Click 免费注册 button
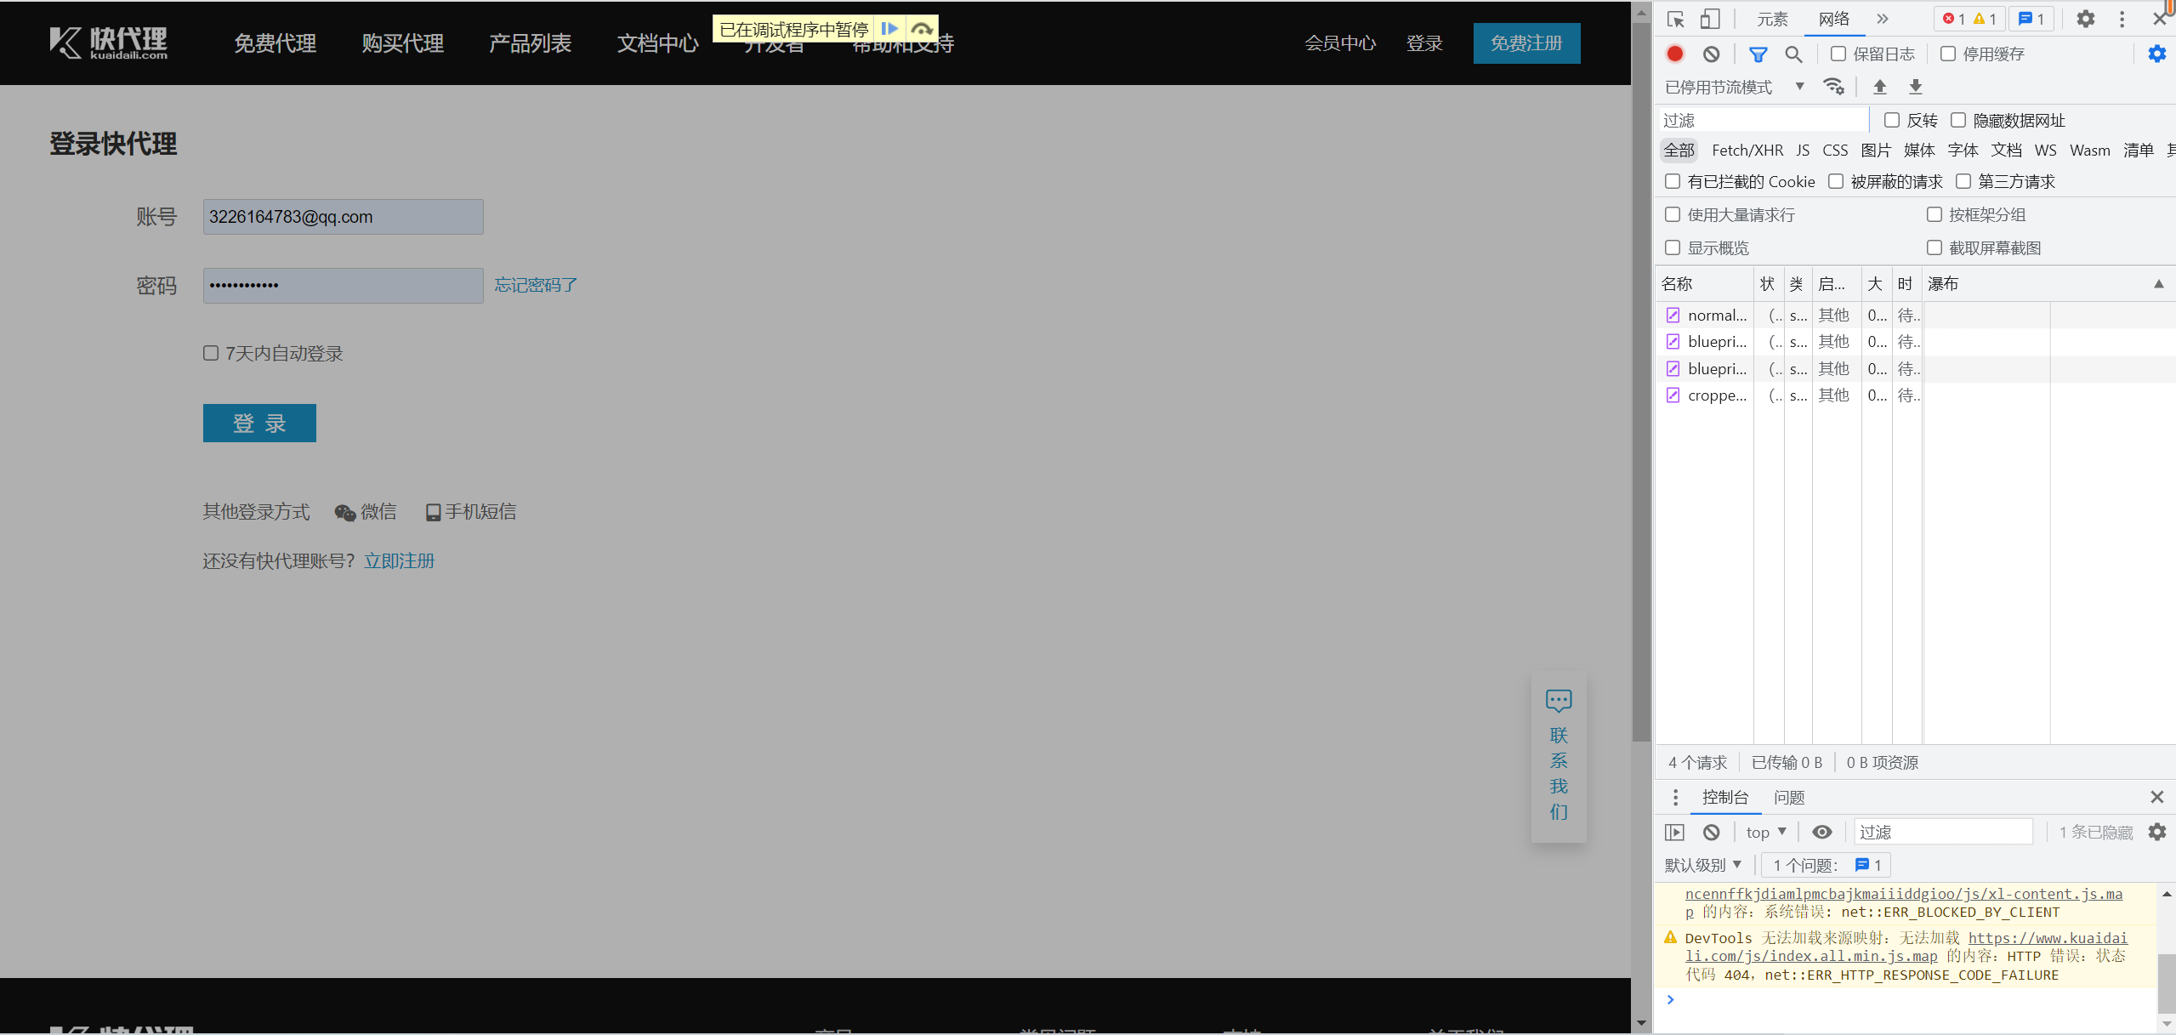 click(1526, 43)
